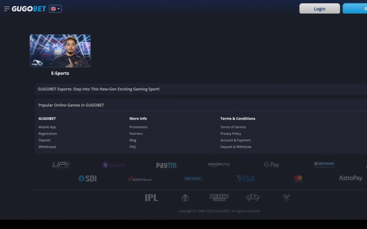Click the UEFA logo

click(x=253, y=198)
